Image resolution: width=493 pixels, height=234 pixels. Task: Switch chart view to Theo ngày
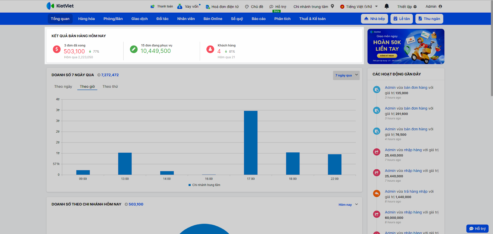(x=63, y=87)
